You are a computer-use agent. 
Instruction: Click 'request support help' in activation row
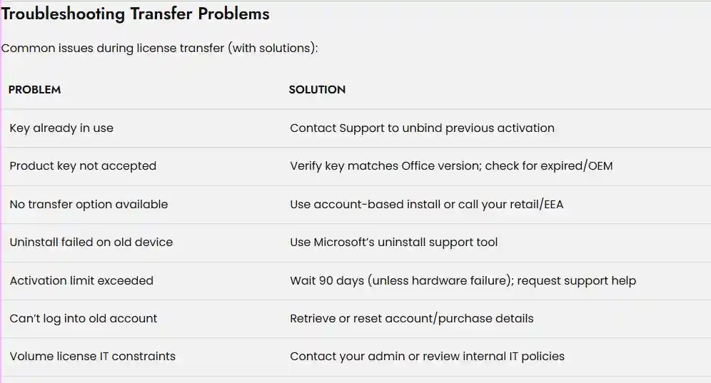[x=576, y=280]
